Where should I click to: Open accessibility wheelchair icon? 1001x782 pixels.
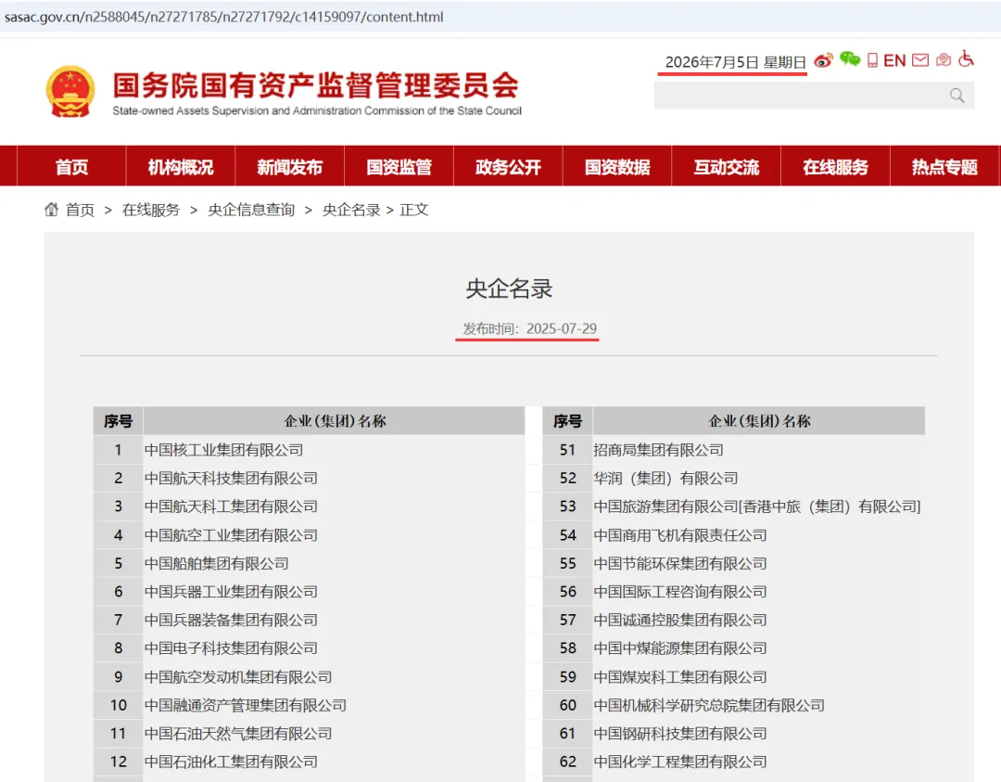click(967, 58)
